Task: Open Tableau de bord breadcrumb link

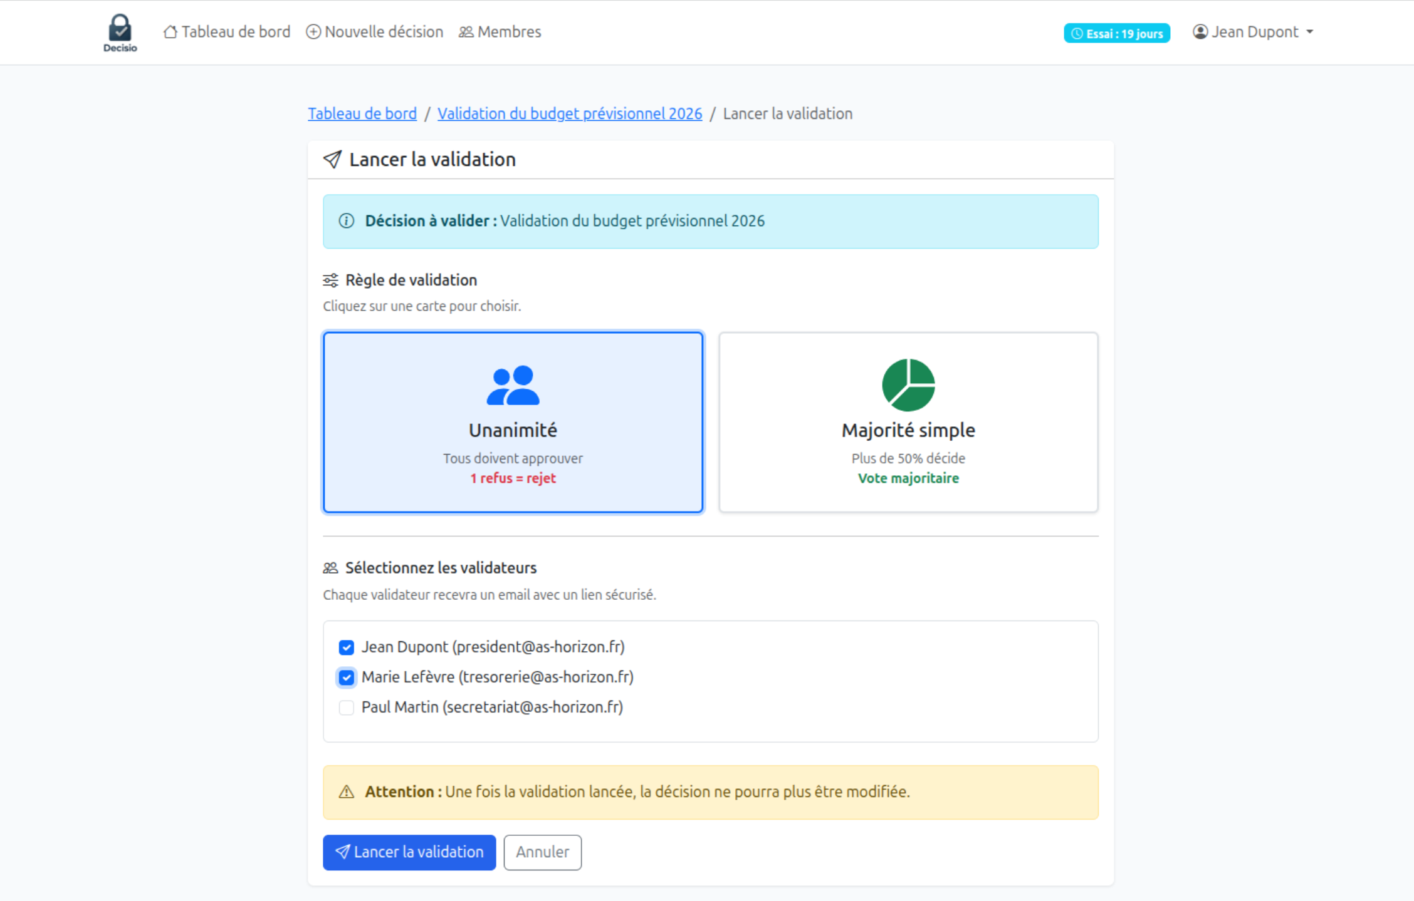Action: coord(362,113)
